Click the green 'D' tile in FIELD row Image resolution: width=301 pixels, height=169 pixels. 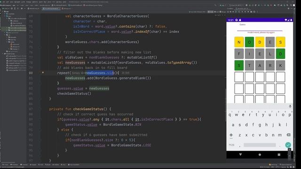pyautogui.click(x=280, y=54)
